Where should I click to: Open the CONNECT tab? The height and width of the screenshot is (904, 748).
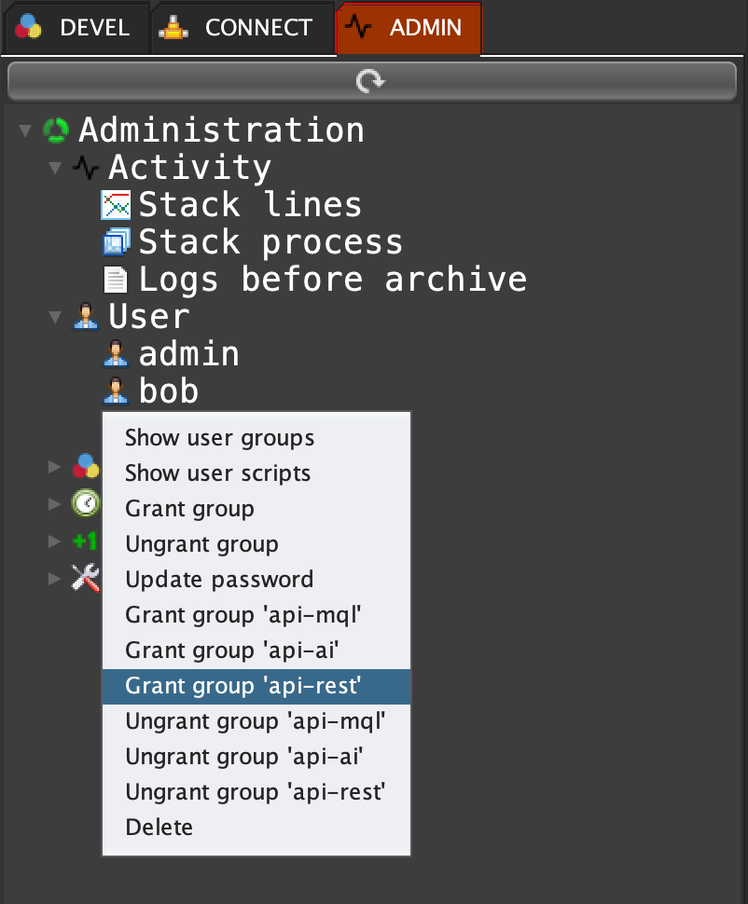[241, 28]
